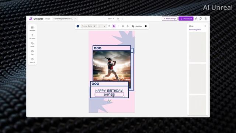
Task: Open the My media panel
Action: 32,37
